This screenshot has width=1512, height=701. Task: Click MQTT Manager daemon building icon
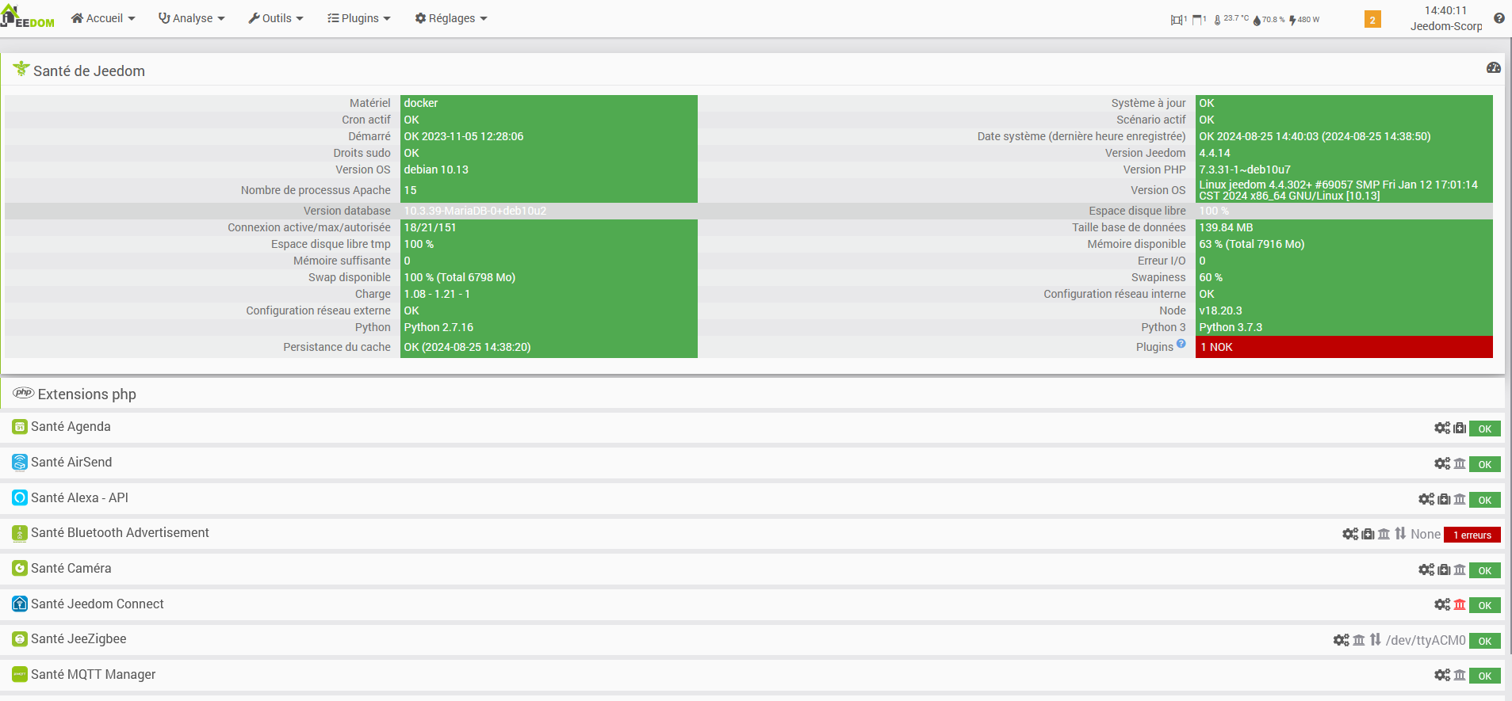coord(1460,675)
